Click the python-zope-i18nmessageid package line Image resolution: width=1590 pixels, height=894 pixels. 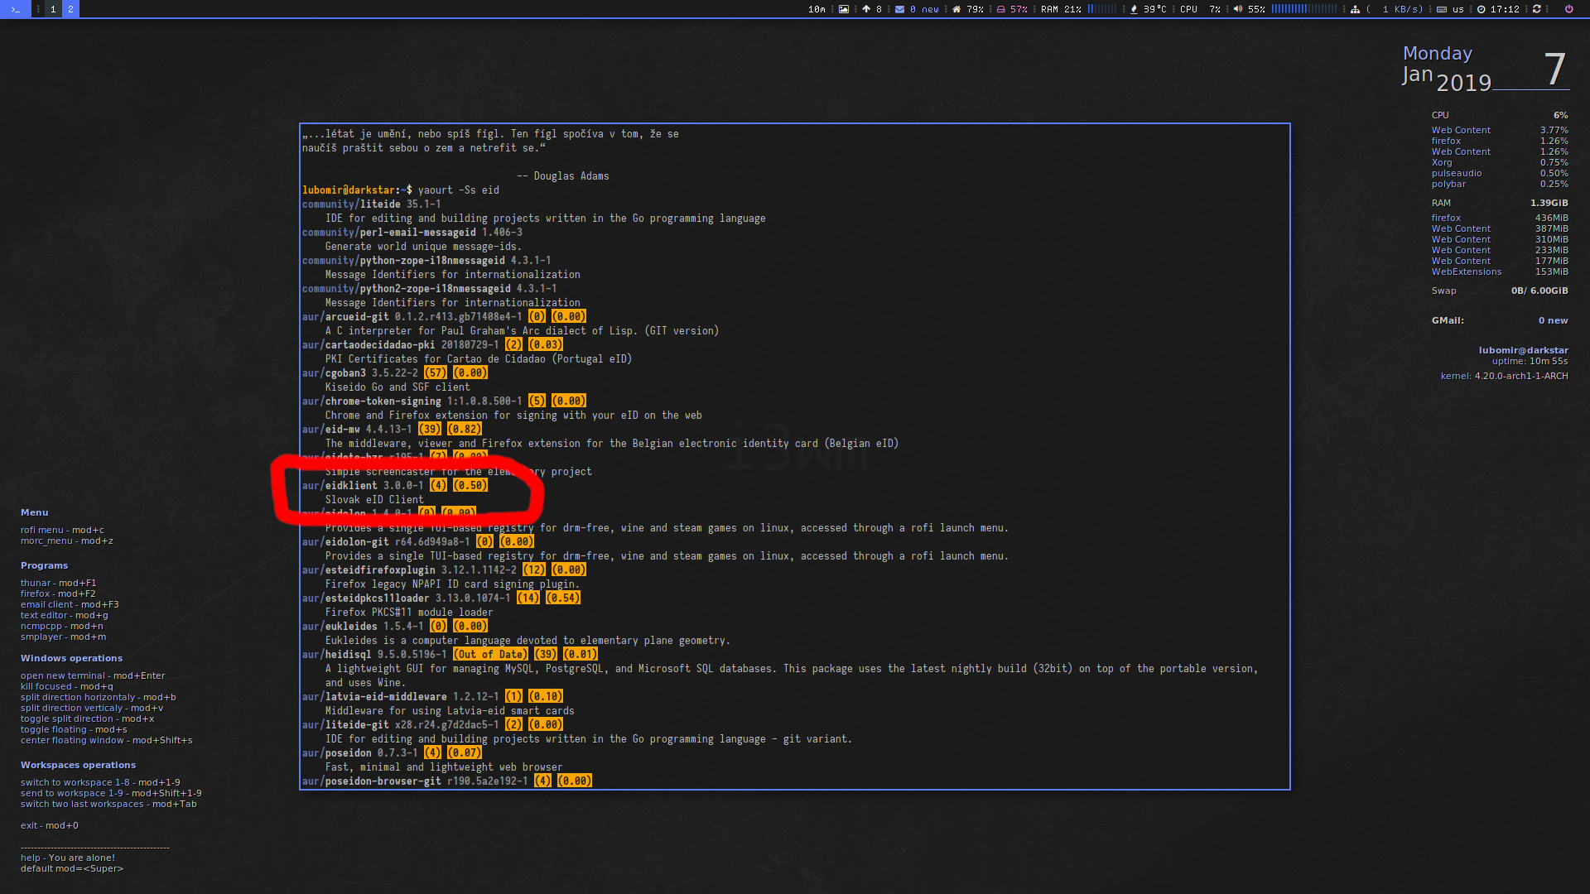(426, 261)
